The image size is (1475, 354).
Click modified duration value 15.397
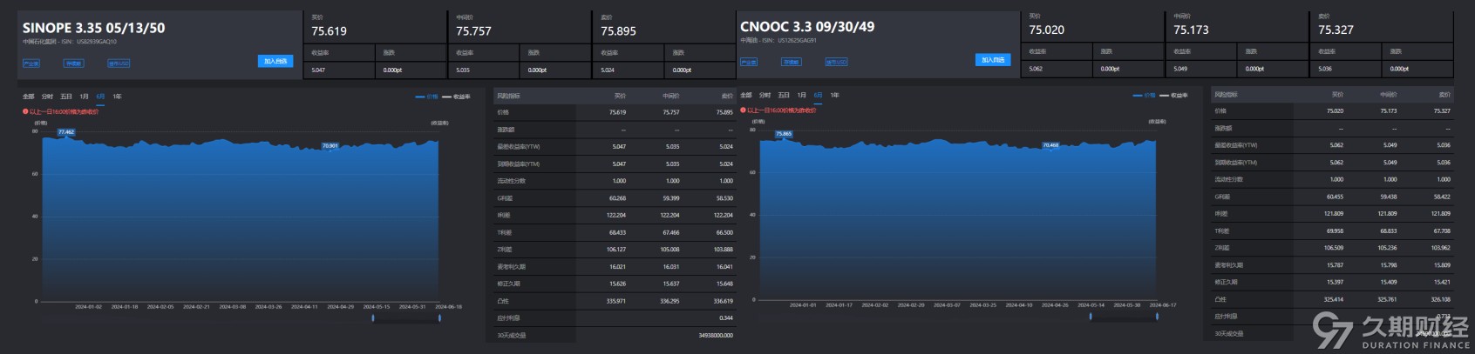[1335, 282]
